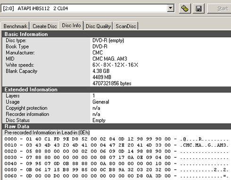The height and width of the screenshot is (180, 231).
Task: Open the Disc Quality tab
Action: point(98,26)
